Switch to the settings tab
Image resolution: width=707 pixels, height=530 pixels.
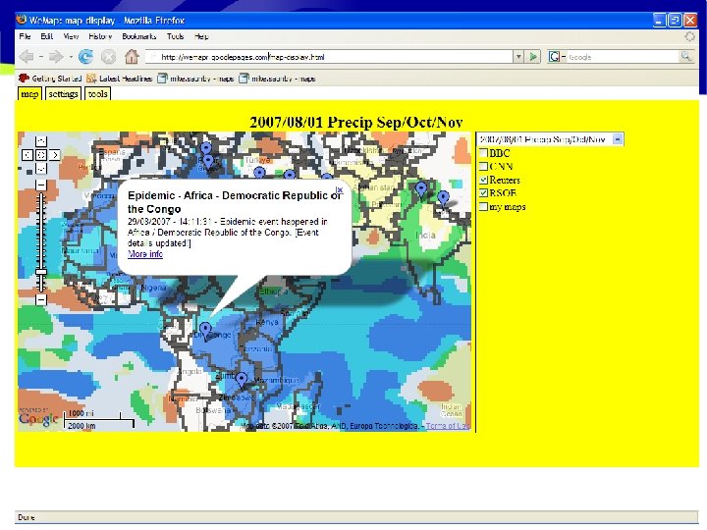click(63, 94)
